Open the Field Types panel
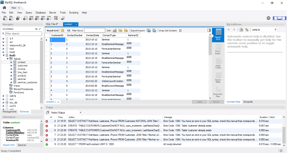Screen dimensions: 287x153 (218, 63)
